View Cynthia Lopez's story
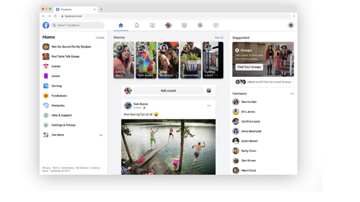Image resolution: width=360 pixels, height=202 pixels. coord(213,60)
